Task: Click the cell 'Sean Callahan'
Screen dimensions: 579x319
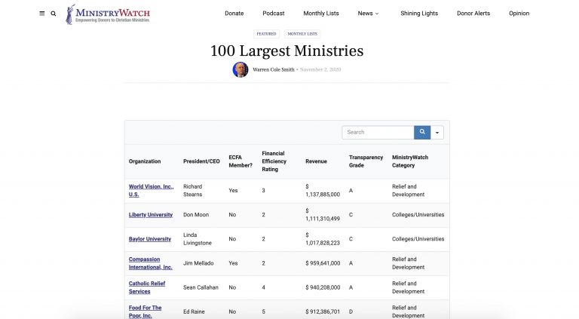Action: (x=201, y=287)
